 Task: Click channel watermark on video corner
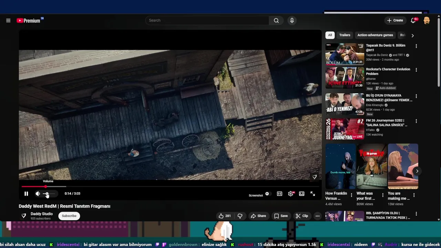click(314, 177)
